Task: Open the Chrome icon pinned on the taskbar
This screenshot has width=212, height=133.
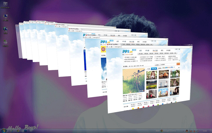Action: (18, 131)
